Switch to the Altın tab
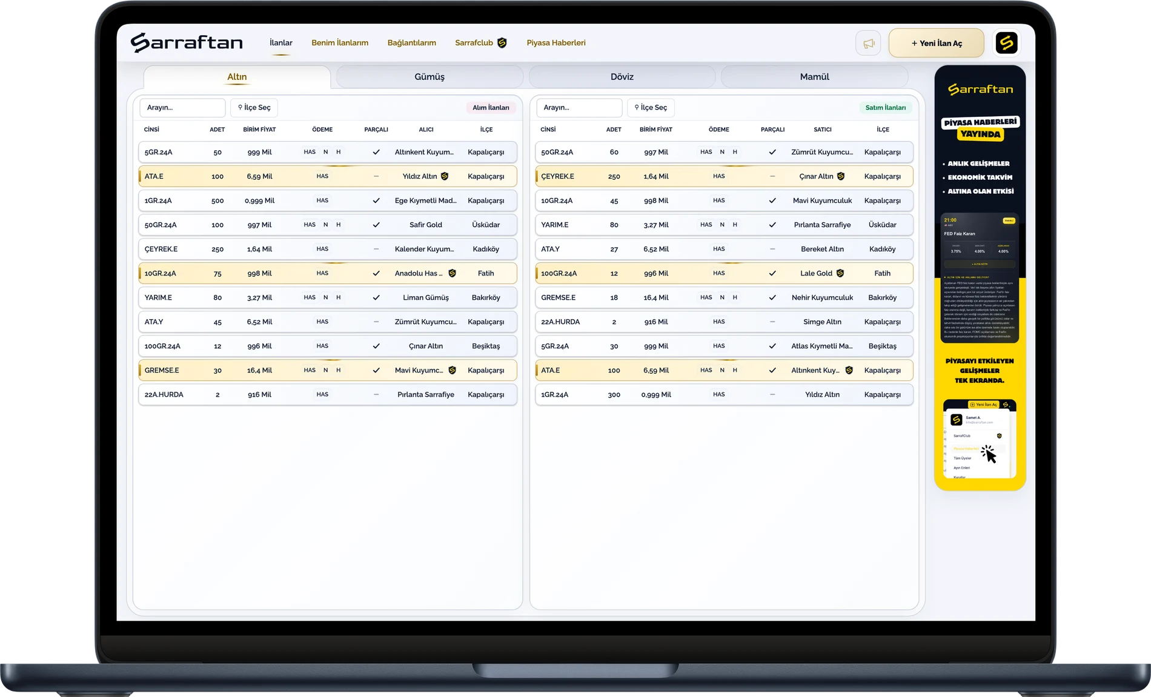Screen dimensions: 1151x697 coord(237,77)
